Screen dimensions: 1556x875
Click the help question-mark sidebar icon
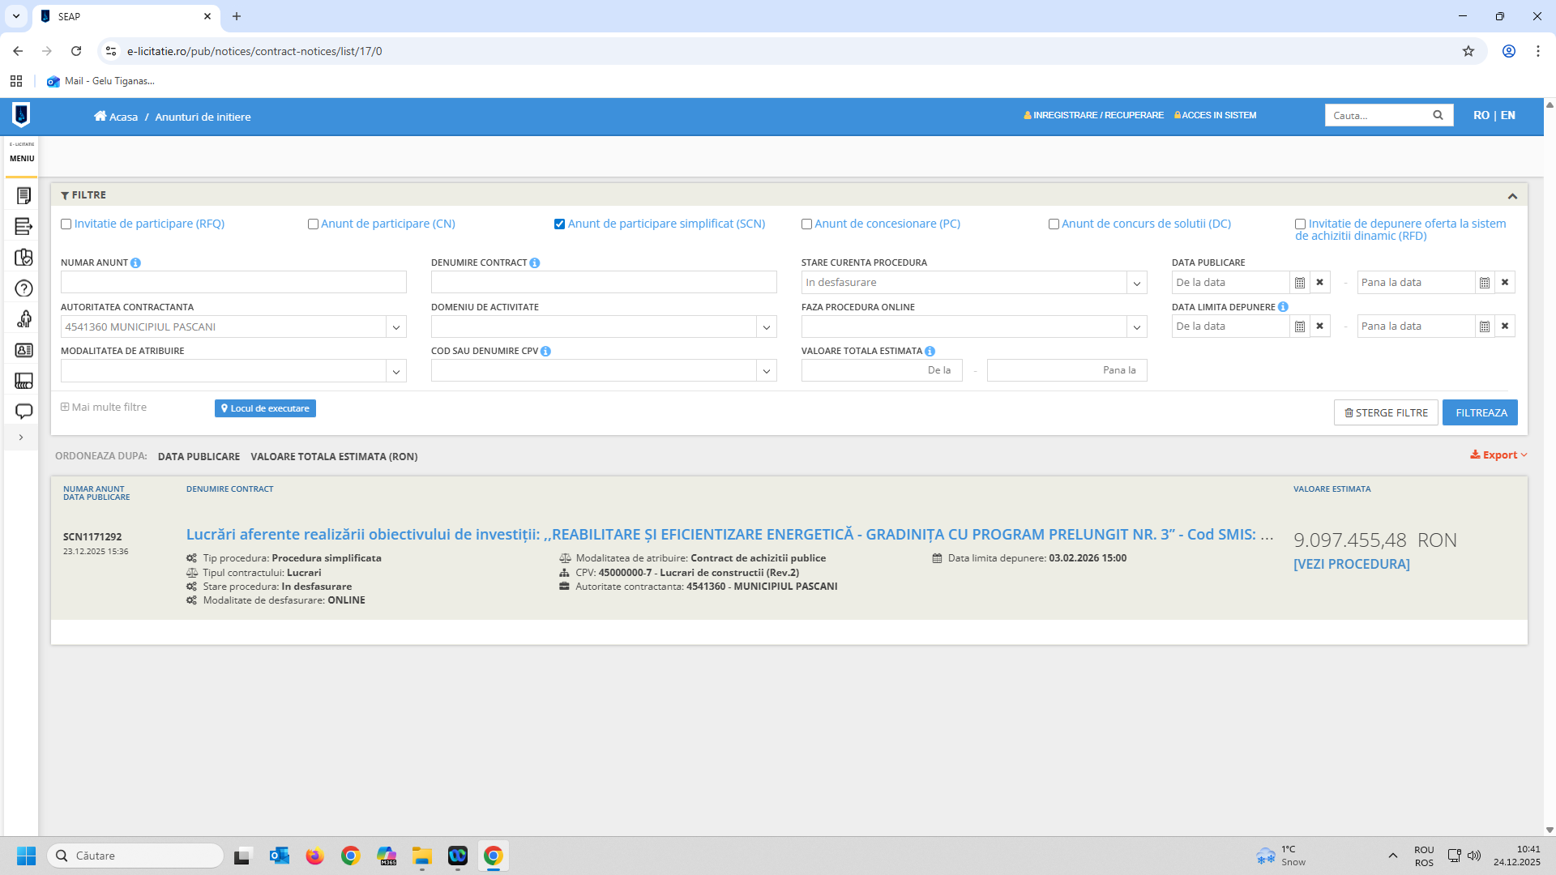click(24, 288)
